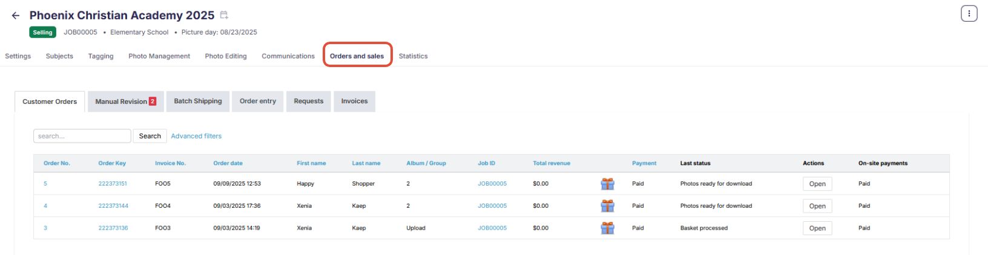988x255 pixels.
Task: Click the gift icon for order 3
Action: 607,228
